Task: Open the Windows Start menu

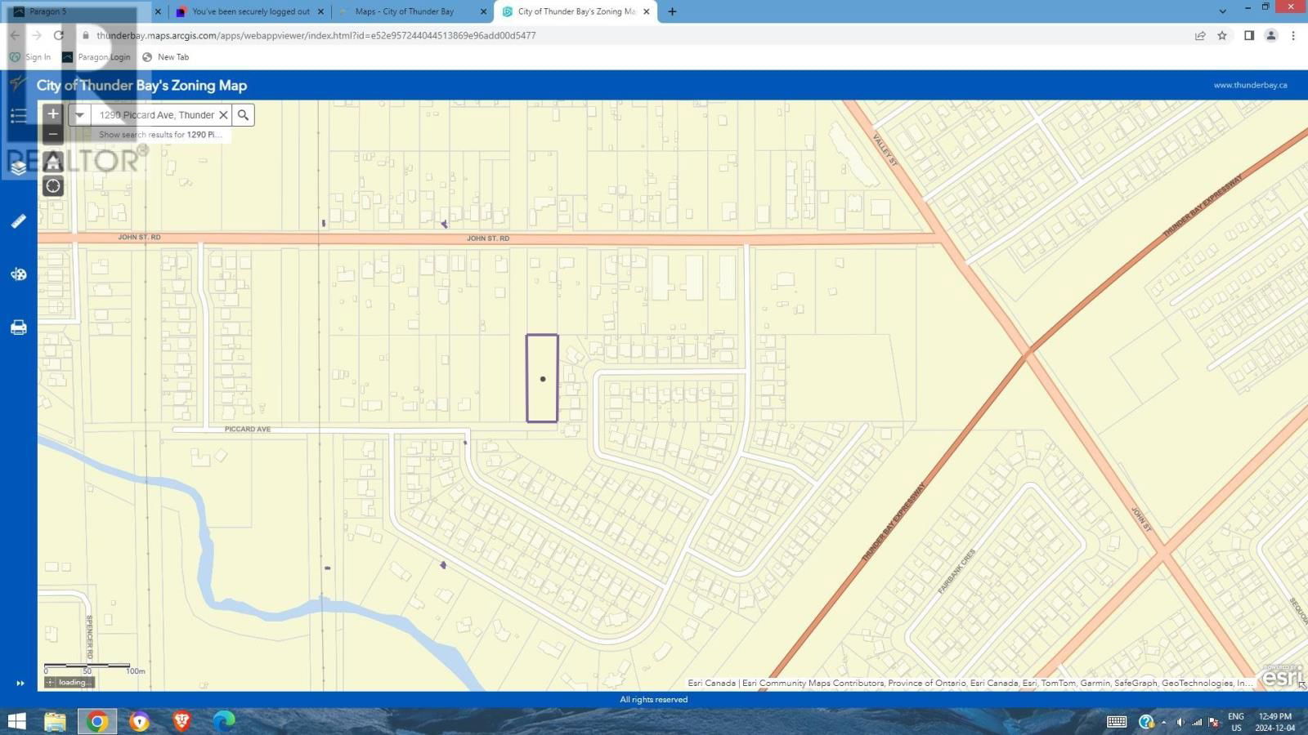Action: pos(16,721)
